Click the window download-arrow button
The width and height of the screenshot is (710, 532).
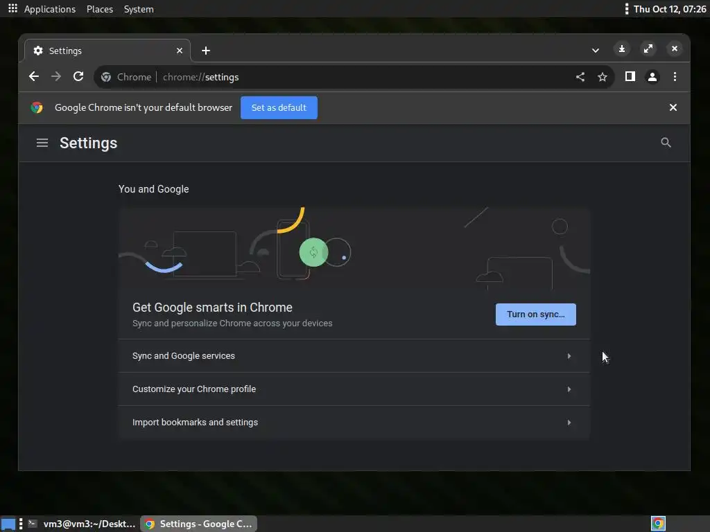[x=622, y=48]
